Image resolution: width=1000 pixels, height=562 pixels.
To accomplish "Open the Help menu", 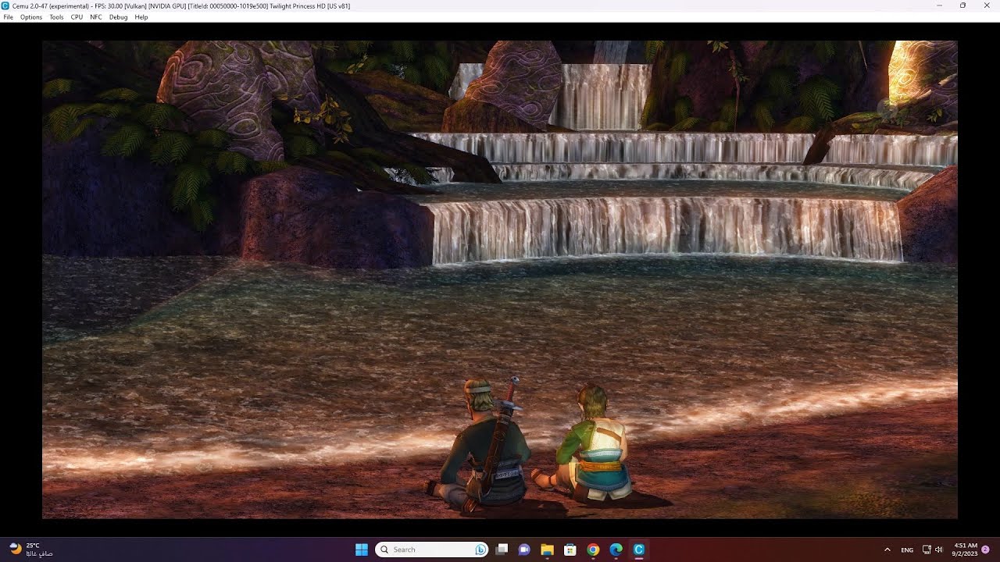I will pos(141,17).
